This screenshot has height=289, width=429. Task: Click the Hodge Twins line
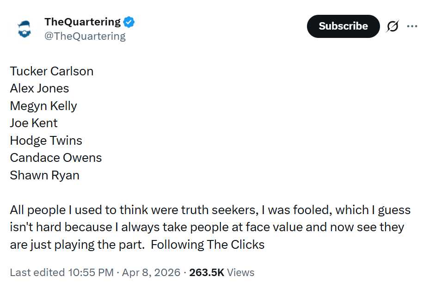coord(46,141)
